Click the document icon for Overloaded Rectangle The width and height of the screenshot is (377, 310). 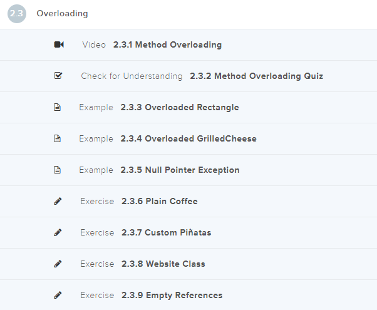[x=58, y=107]
